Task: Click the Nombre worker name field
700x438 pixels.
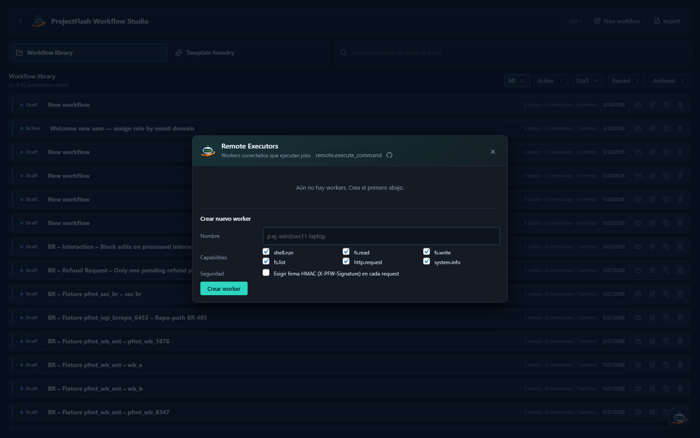Action: [x=381, y=236]
